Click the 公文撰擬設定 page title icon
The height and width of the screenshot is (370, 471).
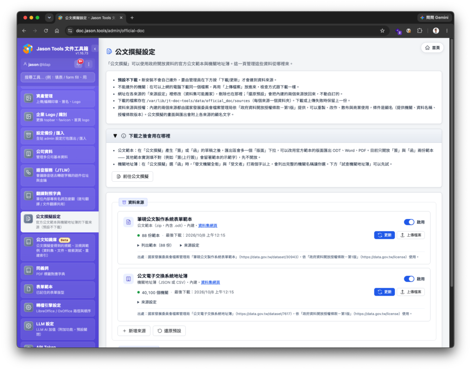tap(109, 51)
